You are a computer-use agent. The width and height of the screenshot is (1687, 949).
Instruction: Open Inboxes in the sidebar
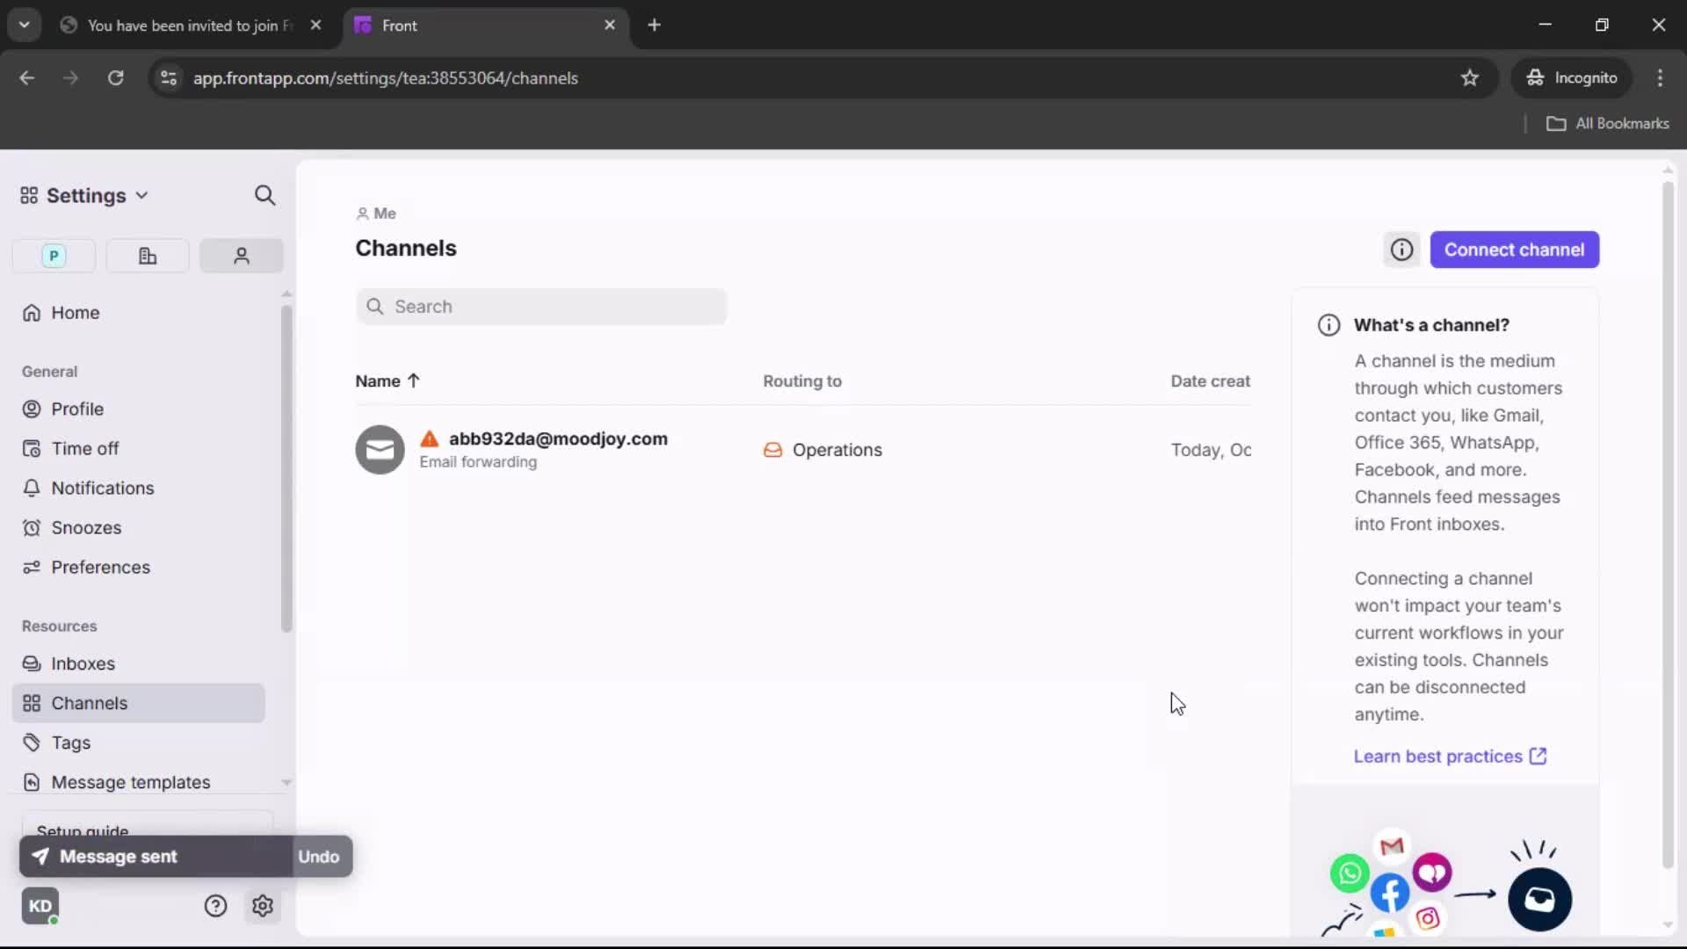coord(83,663)
